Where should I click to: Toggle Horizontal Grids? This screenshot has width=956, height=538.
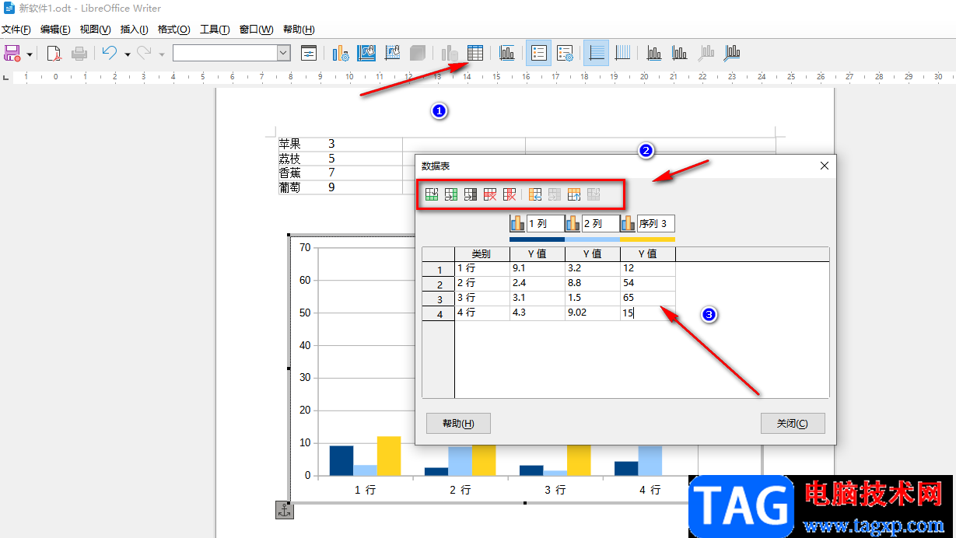click(x=597, y=54)
